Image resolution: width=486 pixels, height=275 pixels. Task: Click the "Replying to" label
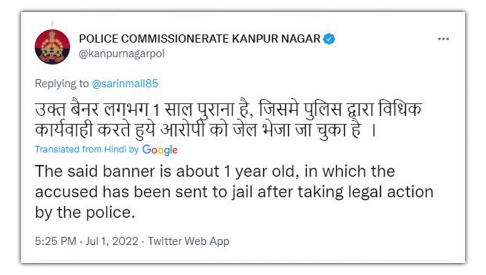coord(62,84)
